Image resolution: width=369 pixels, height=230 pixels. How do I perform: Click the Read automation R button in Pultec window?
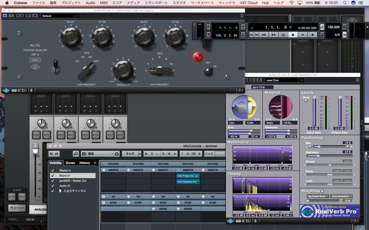[x=18, y=16]
